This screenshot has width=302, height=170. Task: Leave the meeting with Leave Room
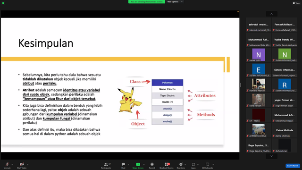293,166
